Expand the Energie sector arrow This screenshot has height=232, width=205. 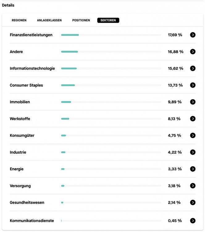click(x=193, y=169)
